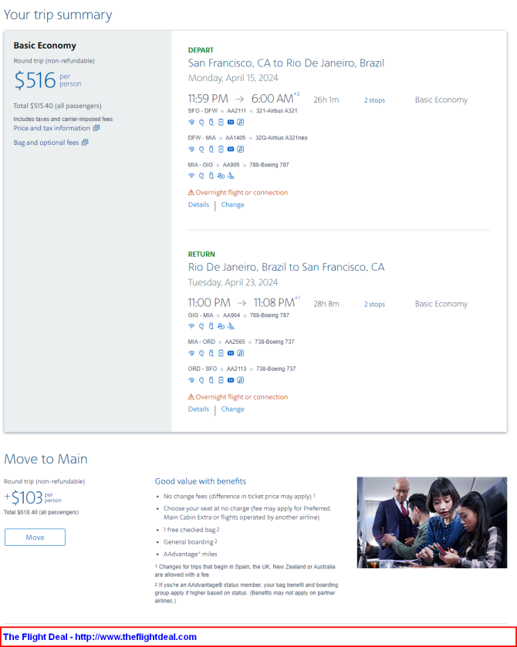
Task: Click the Wi-Fi icon for MIA-ORD flight AA2565
Action: (x=191, y=353)
